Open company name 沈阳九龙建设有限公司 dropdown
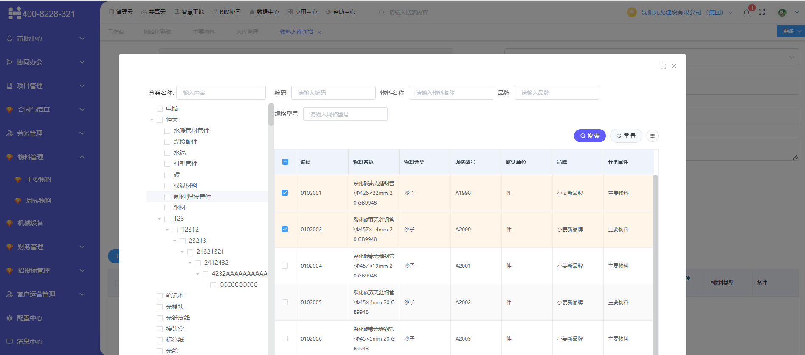805x355 pixels. pyautogui.click(x=687, y=12)
